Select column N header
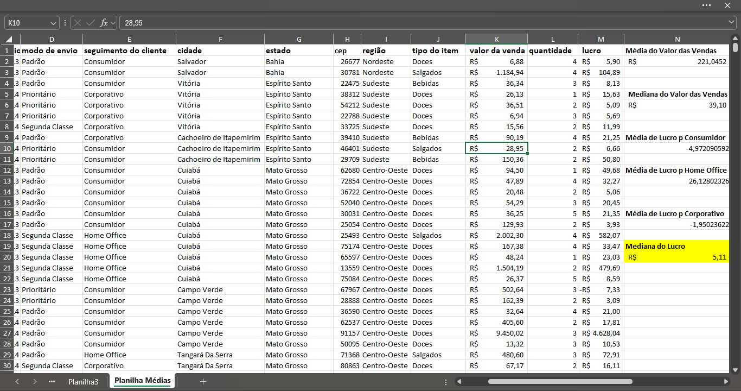Screen dimensions: 741x391 677,39
